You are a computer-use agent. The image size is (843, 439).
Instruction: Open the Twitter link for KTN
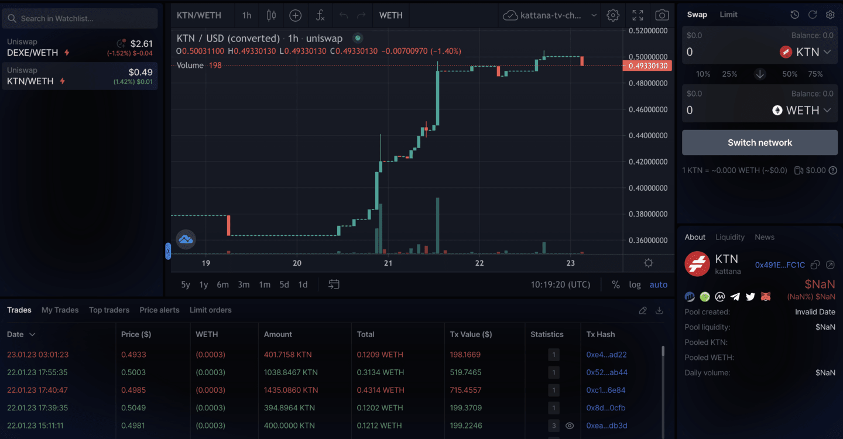point(751,297)
